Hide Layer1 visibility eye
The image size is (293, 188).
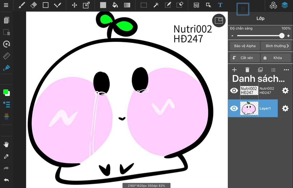pos(234,108)
